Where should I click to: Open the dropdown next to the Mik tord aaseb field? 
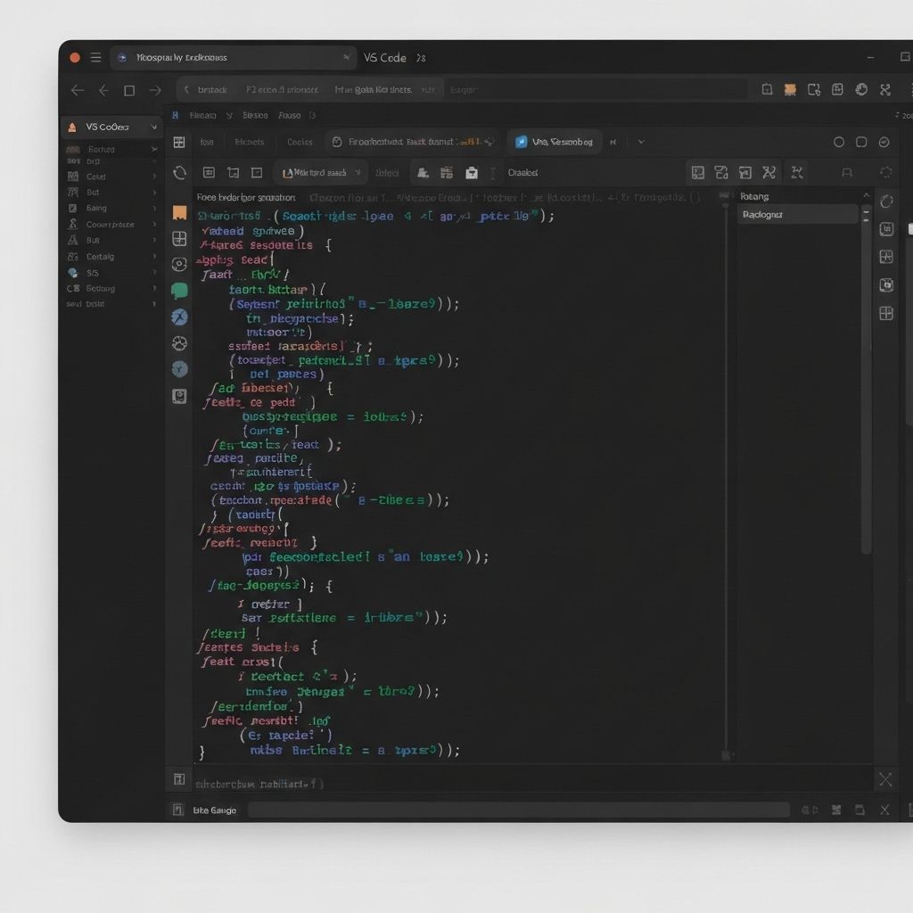359,172
